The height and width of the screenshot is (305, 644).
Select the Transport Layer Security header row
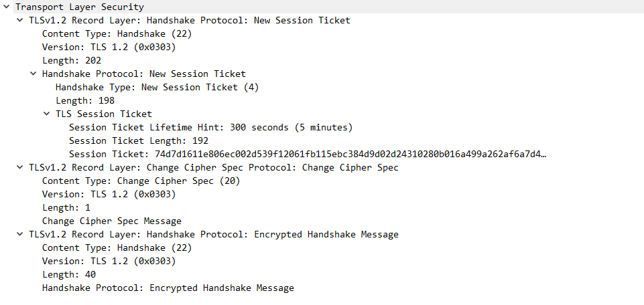(80, 7)
